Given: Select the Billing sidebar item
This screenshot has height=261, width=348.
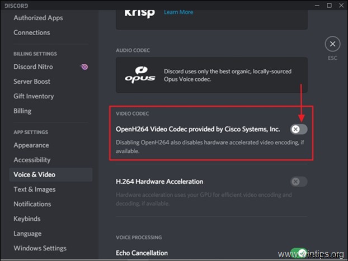Looking at the screenshot, I should [x=22, y=111].
